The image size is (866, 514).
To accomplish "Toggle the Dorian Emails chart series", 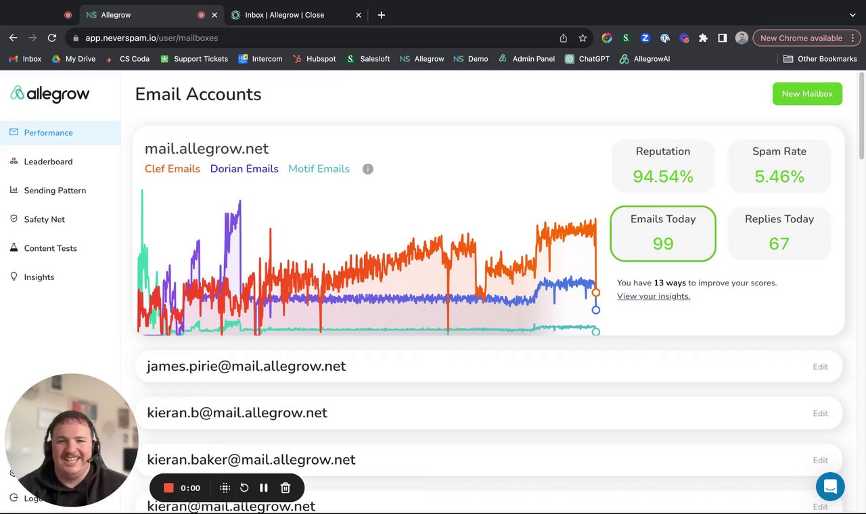I will [x=244, y=169].
